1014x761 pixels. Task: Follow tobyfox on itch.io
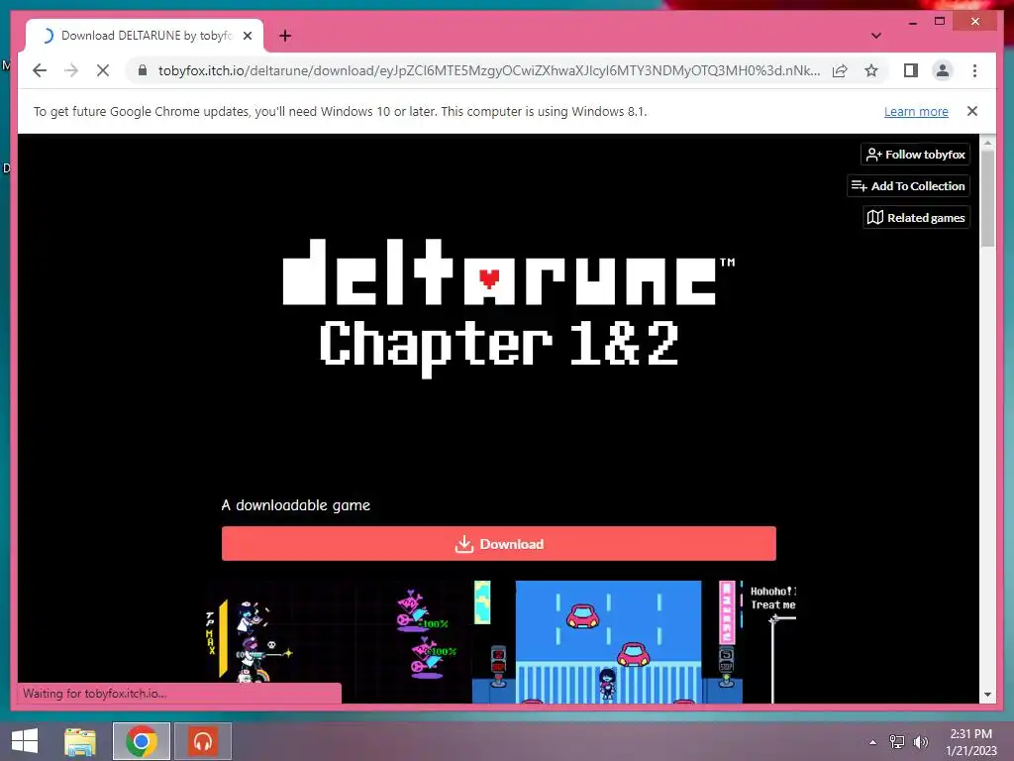pos(915,154)
